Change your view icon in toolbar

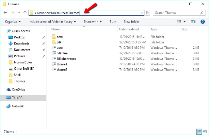179,22
